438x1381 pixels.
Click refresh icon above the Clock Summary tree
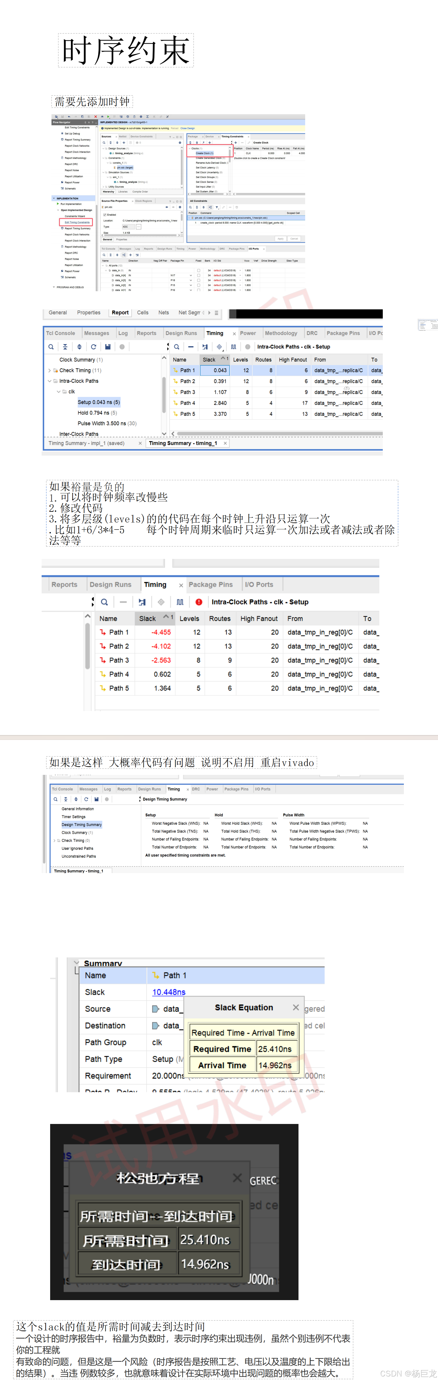point(94,347)
